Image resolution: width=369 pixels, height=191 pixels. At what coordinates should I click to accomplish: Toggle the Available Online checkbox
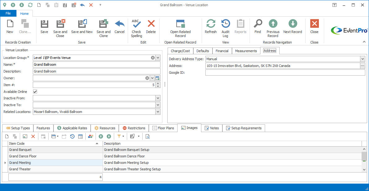point(35,92)
